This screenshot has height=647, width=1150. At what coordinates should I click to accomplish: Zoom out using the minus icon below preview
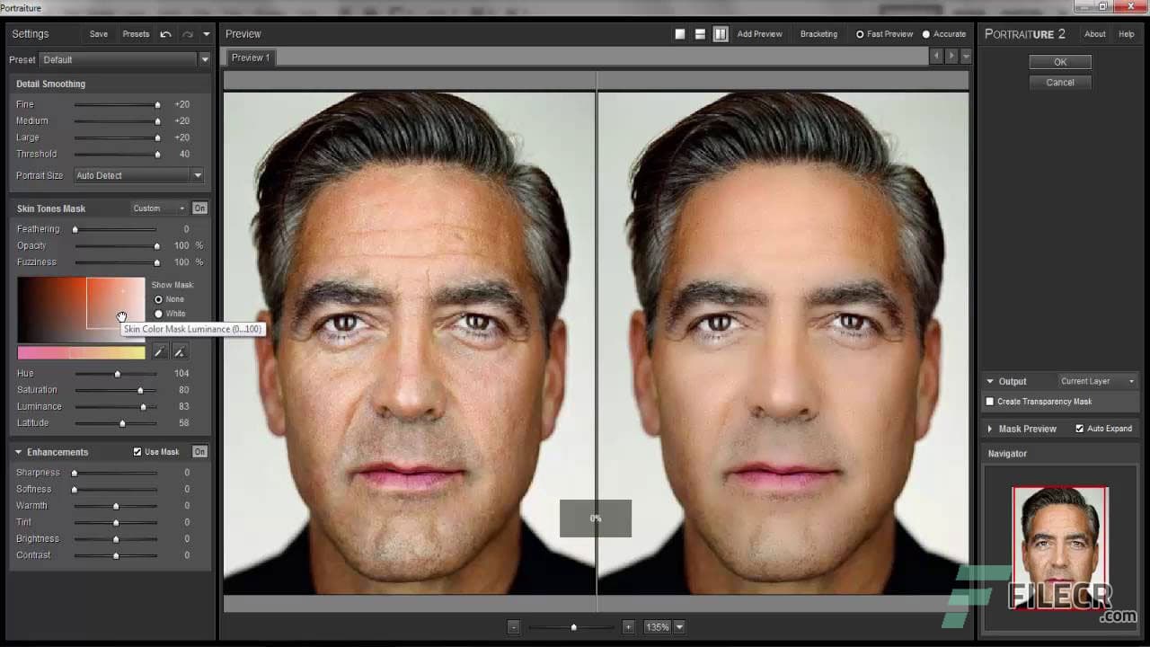coord(514,626)
